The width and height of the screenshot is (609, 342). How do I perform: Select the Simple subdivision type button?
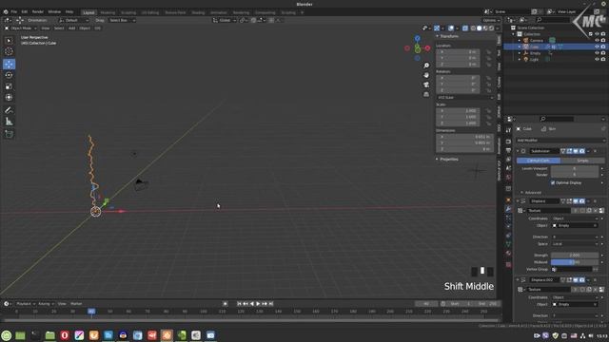582,161
